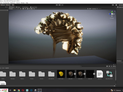Click the favorites star icon in Project

coord(111,66)
